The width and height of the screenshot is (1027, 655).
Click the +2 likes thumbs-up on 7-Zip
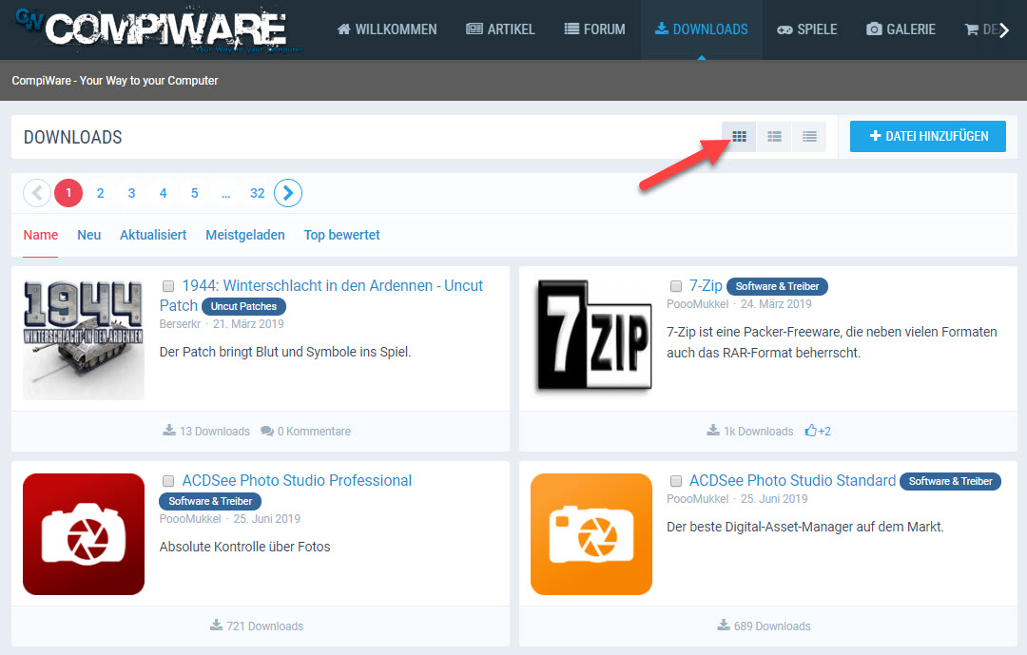(818, 431)
